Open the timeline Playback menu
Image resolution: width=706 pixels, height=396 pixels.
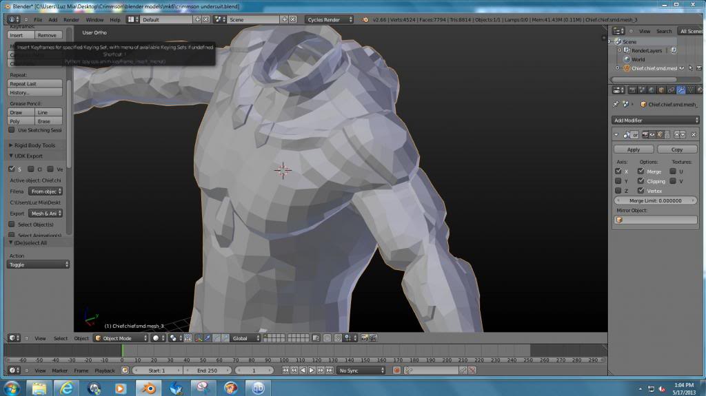click(105, 371)
